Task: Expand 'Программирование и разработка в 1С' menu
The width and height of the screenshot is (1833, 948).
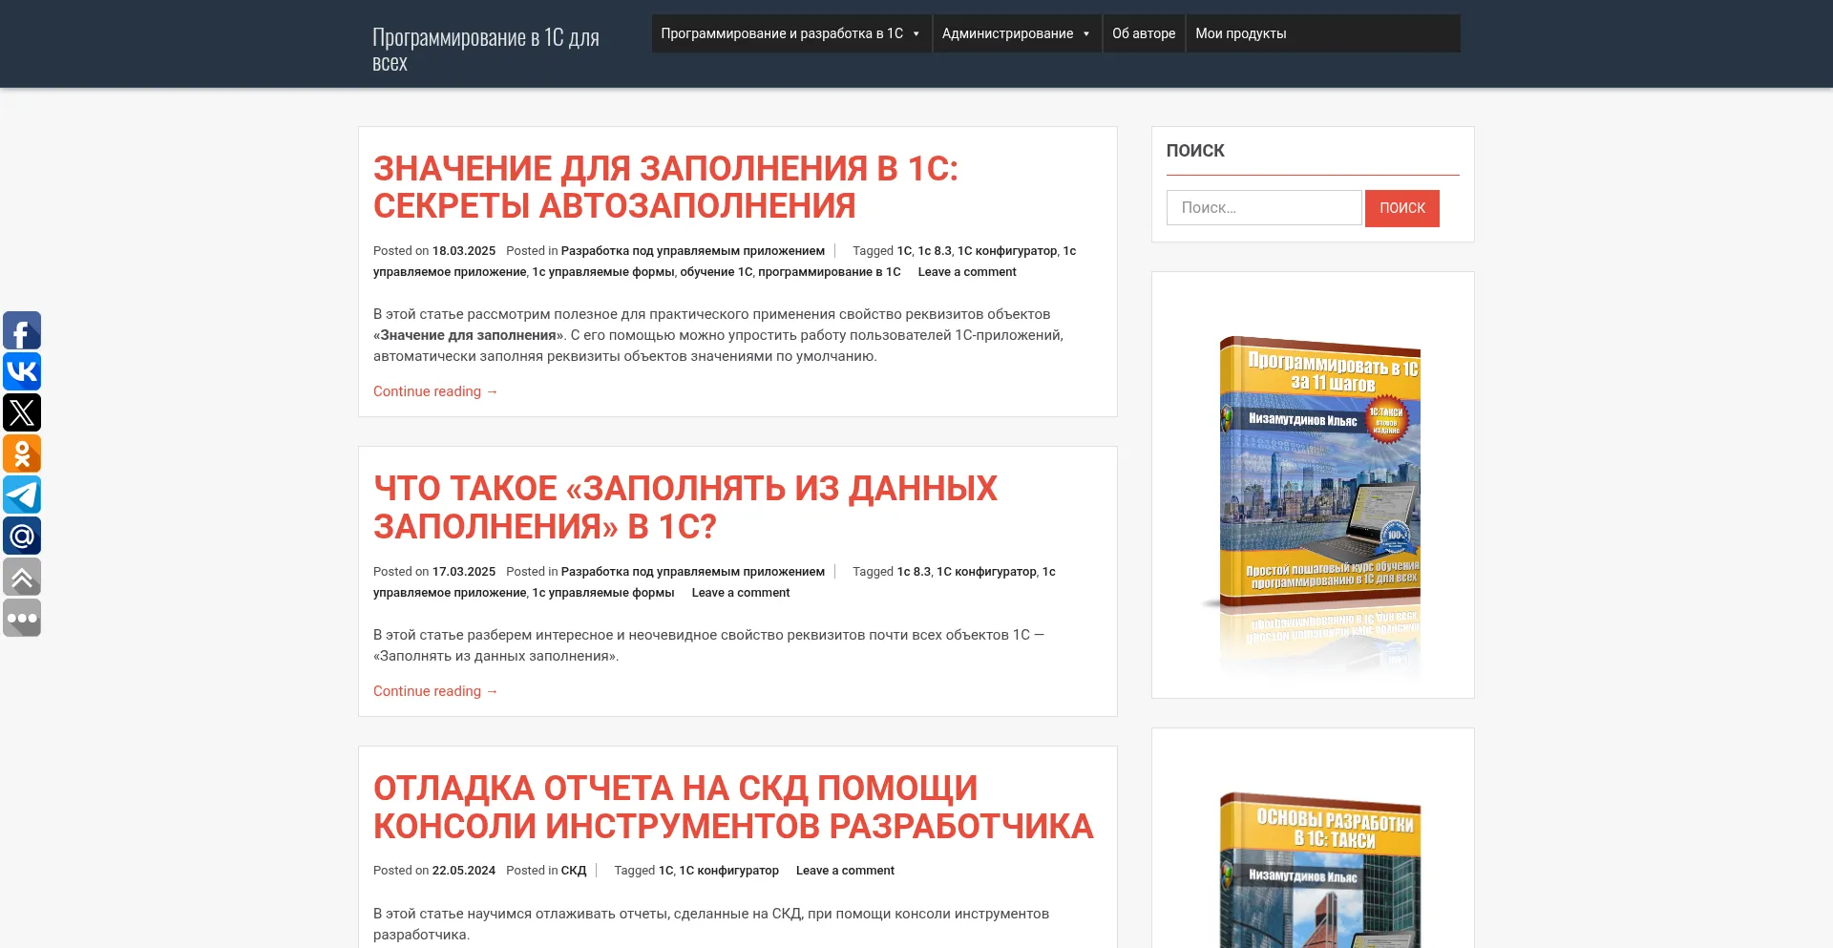Action: pyautogui.click(x=791, y=33)
